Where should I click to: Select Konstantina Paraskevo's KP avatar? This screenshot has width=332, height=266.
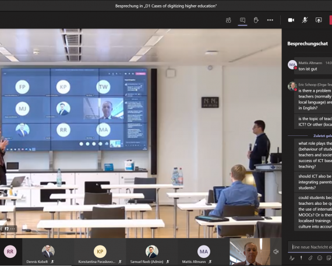tap(100, 251)
